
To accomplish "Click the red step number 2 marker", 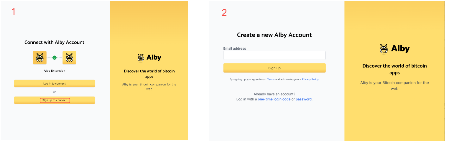I will coord(224,13).
